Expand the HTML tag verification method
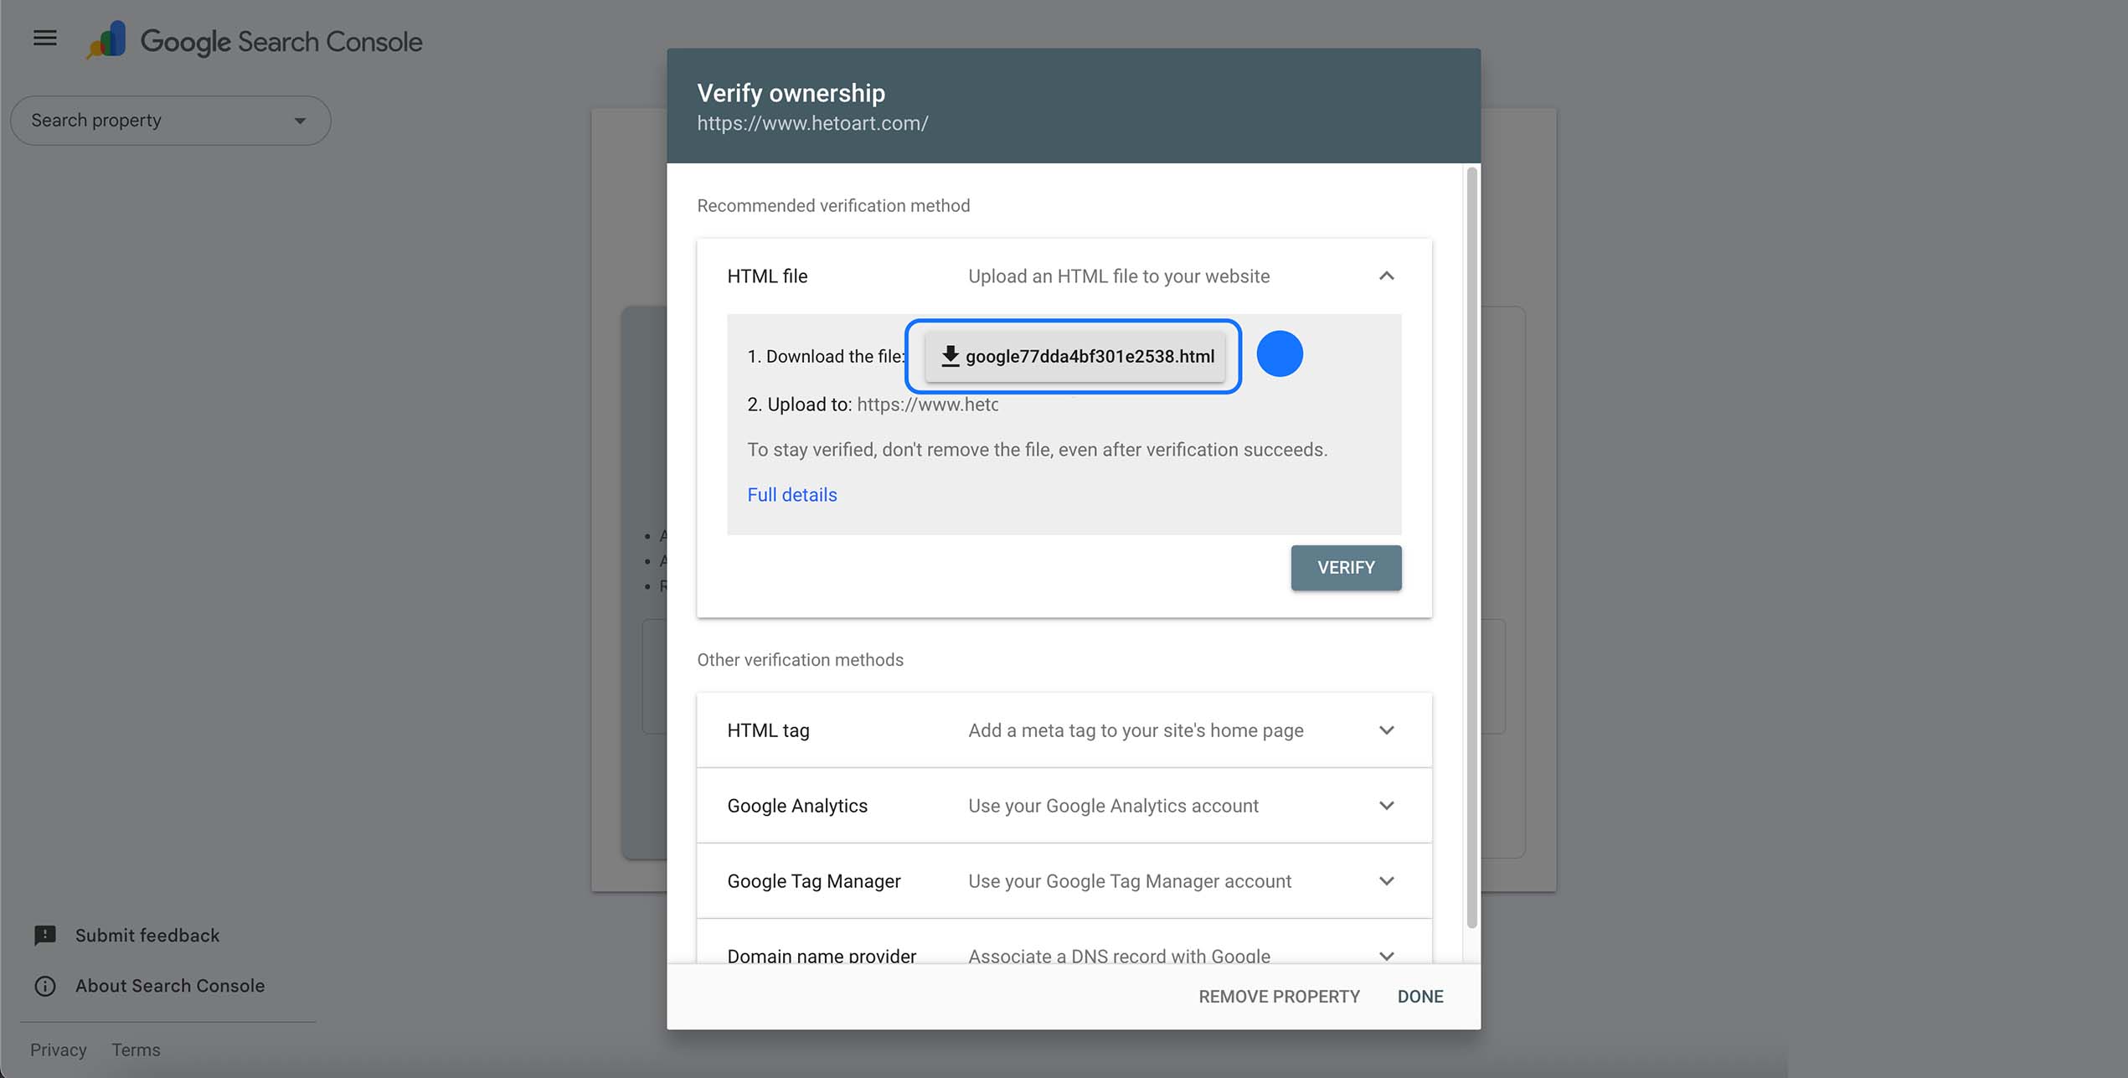Image resolution: width=2128 pixels, height=1078 pixels. point(1387,730)
